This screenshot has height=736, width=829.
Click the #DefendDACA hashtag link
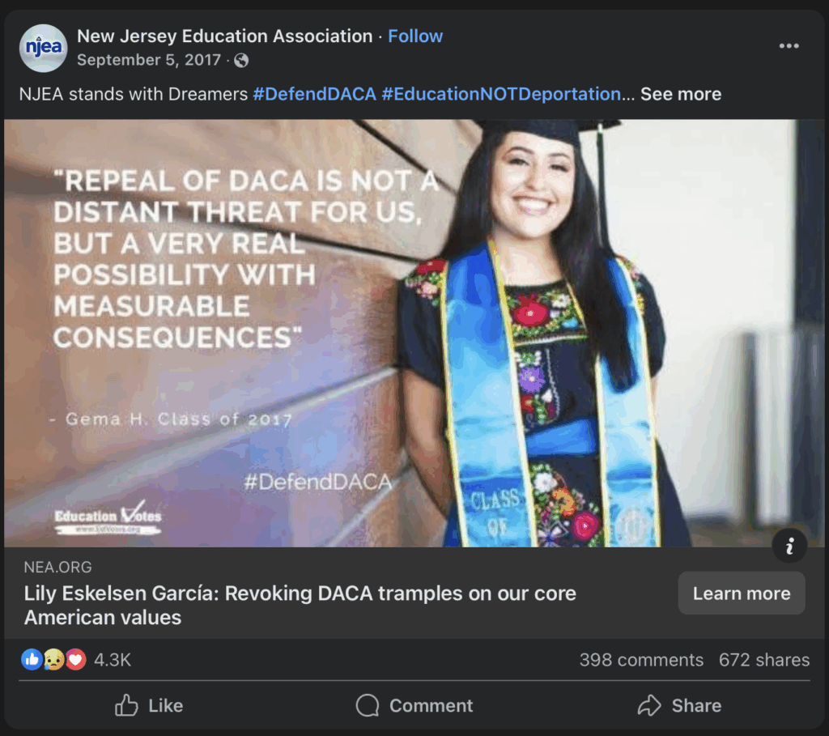click(x=314, y=94)
